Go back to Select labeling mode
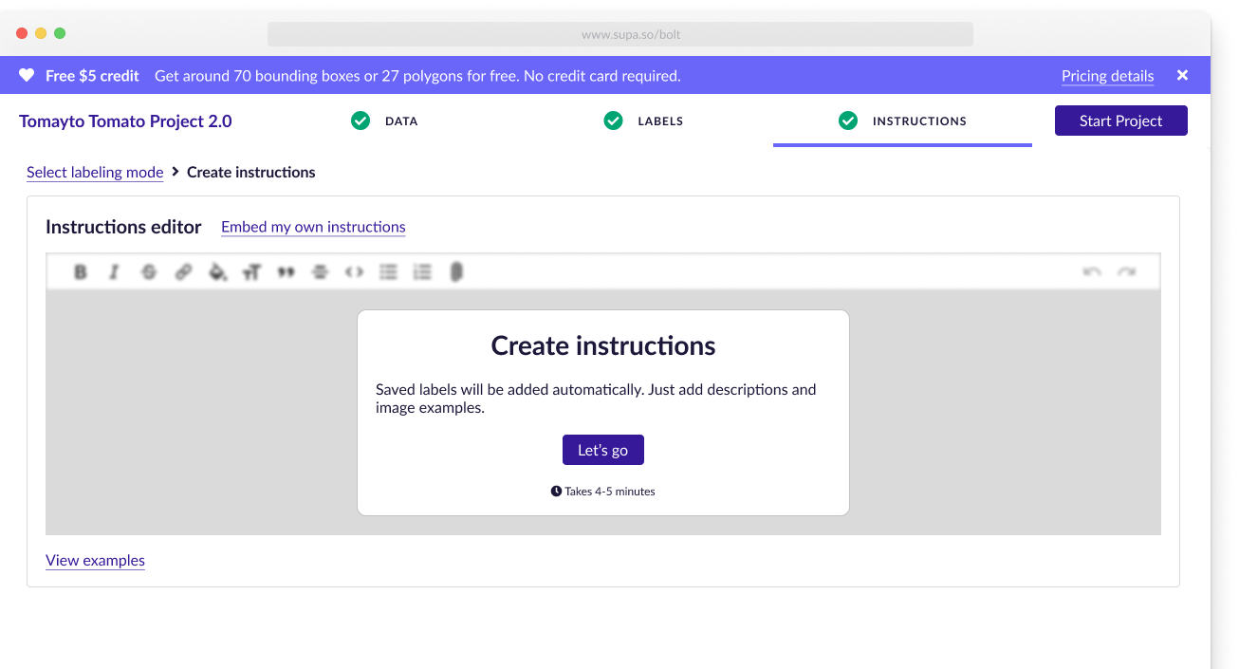The width and height of the screenshot is (1239, 669). (x=95, y=172)
